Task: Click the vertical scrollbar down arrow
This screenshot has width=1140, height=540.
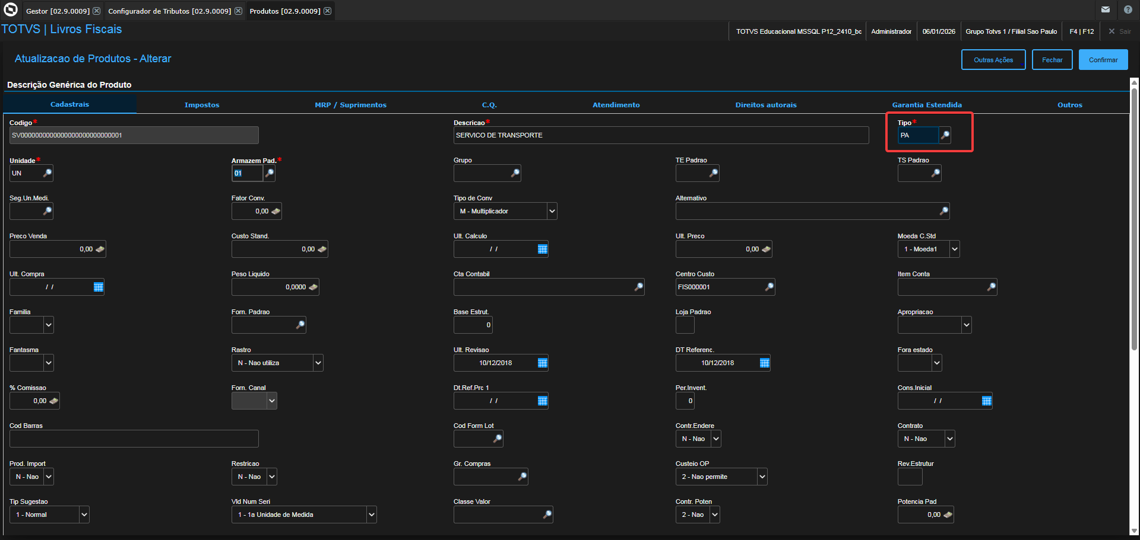Action: tap(1134, 531)
